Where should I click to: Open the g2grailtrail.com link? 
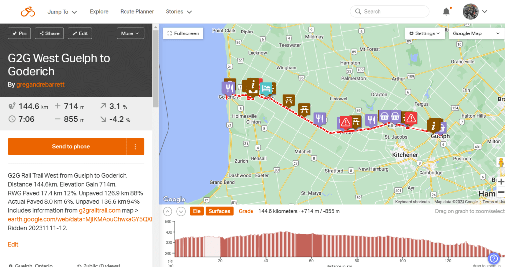click(99, 210)
